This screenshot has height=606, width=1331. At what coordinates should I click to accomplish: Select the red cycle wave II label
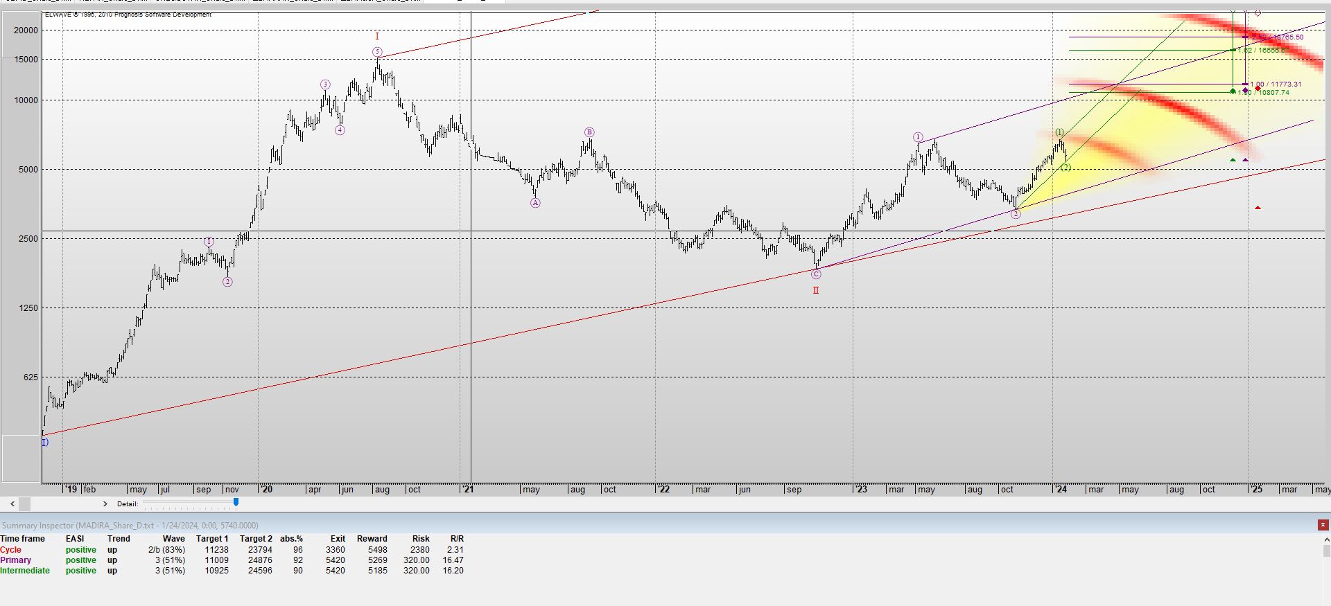816,290
